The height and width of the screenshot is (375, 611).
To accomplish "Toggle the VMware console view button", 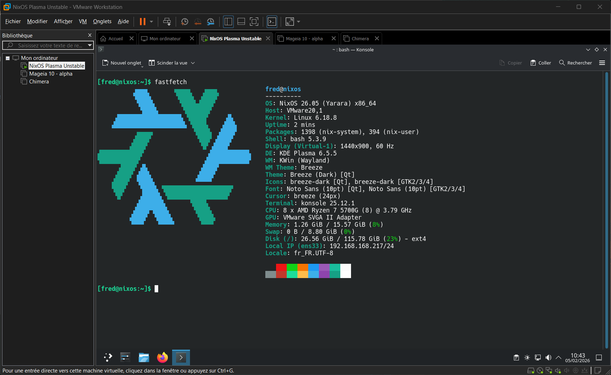I will click(x=272, y=22).
